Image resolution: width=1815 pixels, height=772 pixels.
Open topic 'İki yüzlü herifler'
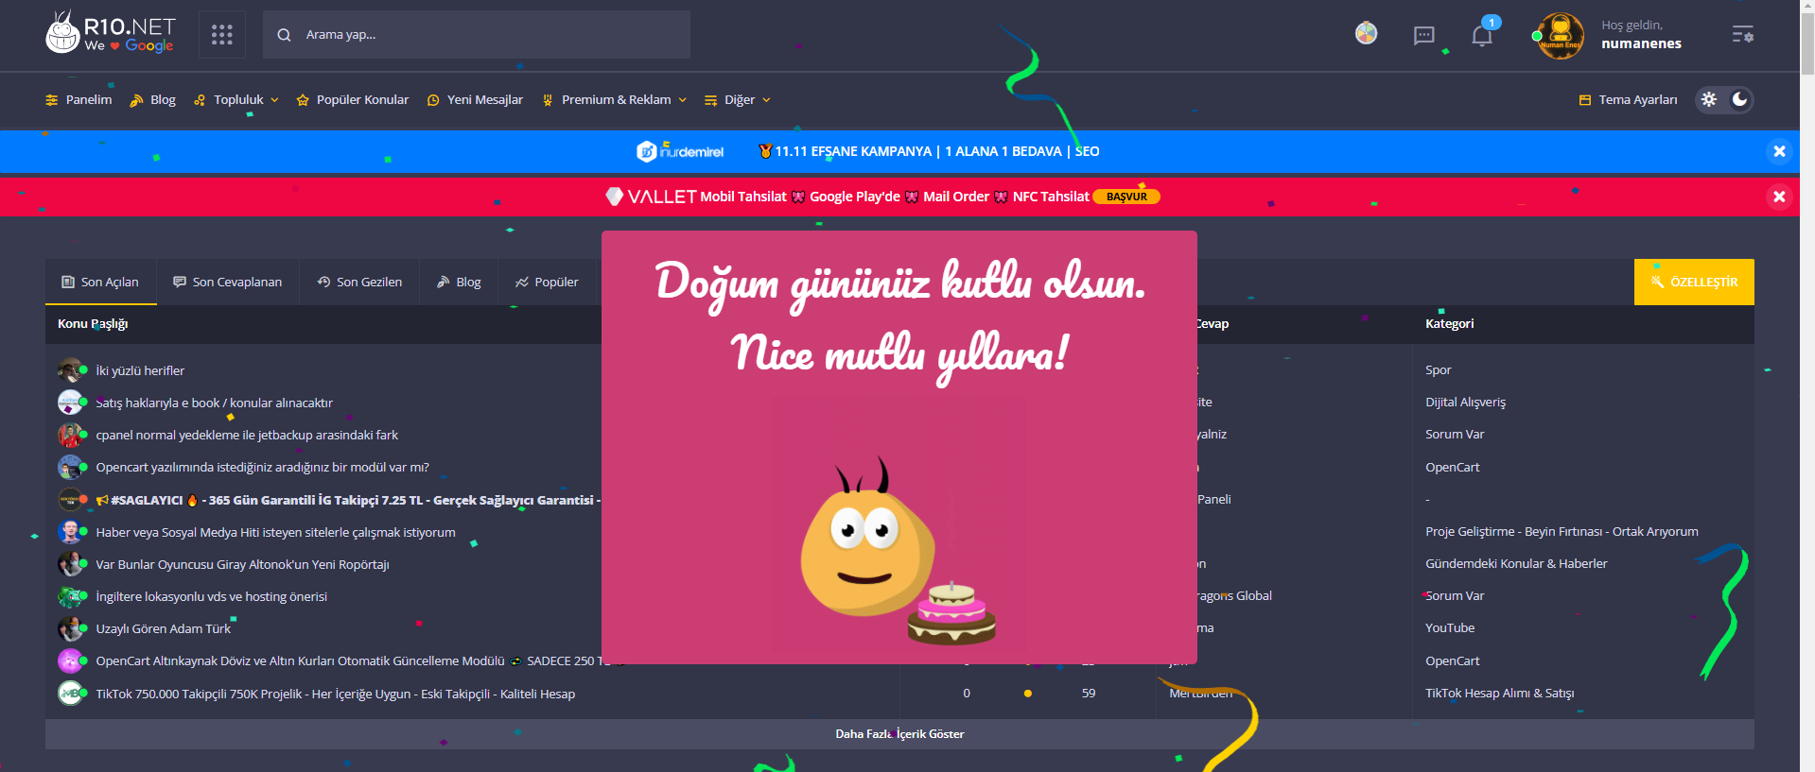coord(140,370)
